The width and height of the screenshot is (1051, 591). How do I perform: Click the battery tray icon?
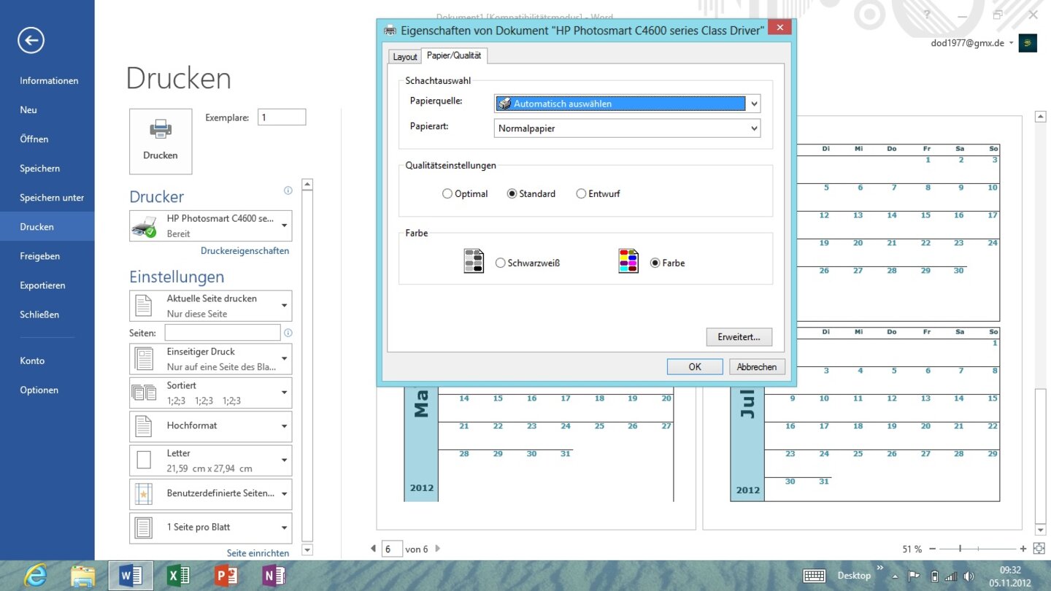coord(934,576)
